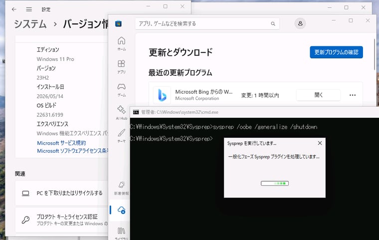Click the cmd.exe window title bar
This screenshot has width=379, height=240.
(x=254, y=112)
